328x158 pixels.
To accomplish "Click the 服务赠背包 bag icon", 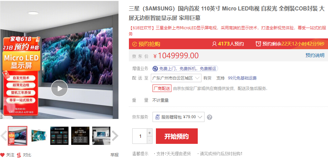I will click(158, 117).
